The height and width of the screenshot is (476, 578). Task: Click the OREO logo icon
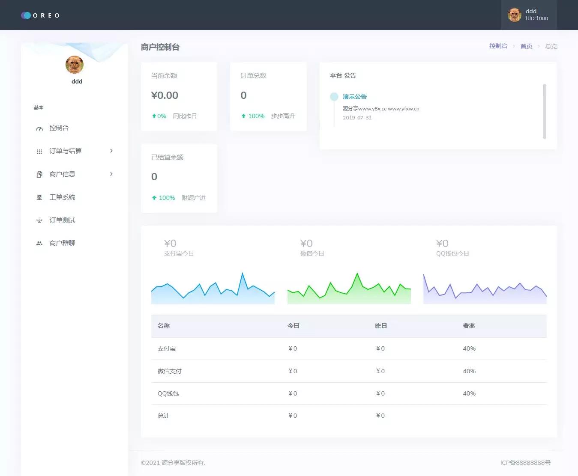tap(26, 15)
